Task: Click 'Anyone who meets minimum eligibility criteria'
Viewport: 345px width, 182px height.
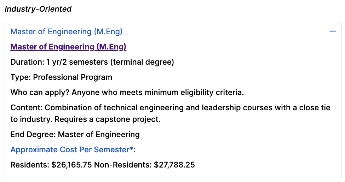Action: tap(157, 93)
